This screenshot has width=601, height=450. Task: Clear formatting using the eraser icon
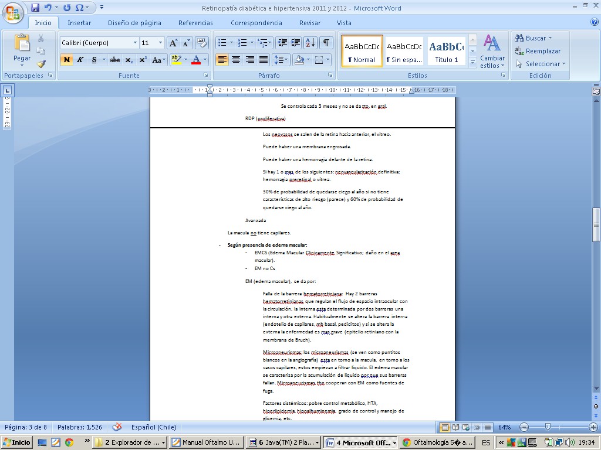(202, 43)
